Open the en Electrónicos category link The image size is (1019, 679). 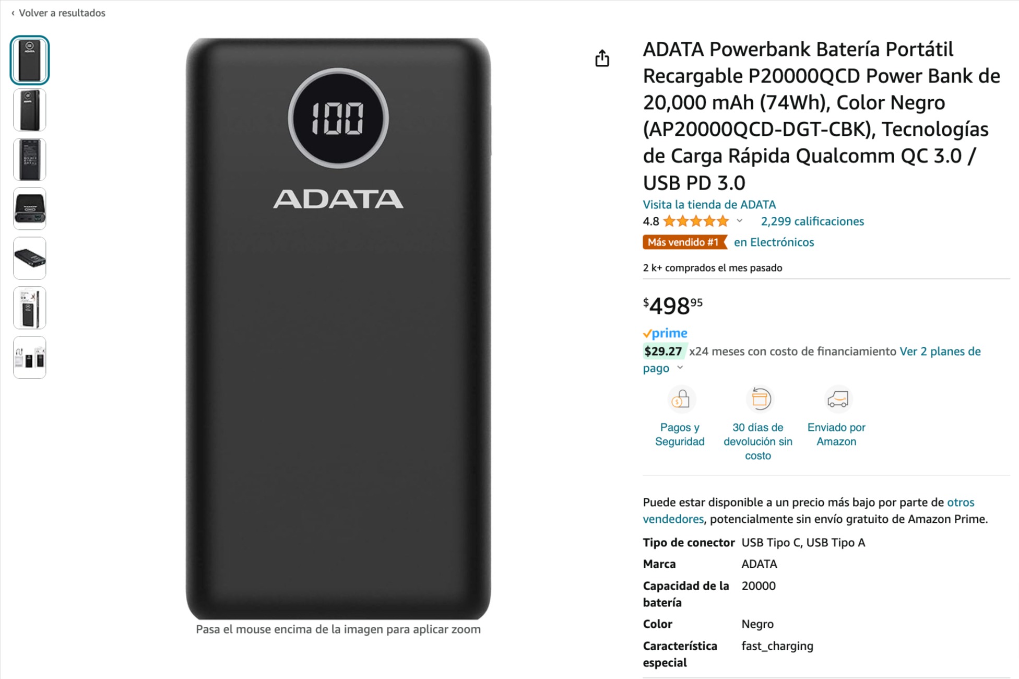[x=774, y=242]
